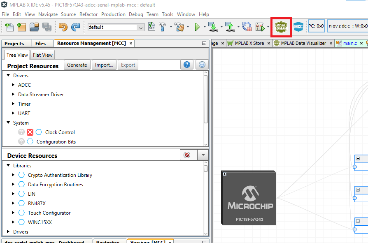Collapse the System tree node
Image resolution: width=368 pixels, height=243 pixels.
tap(8, 123)
